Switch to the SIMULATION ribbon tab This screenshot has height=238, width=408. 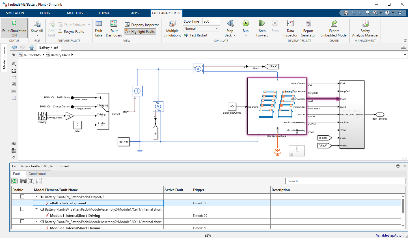(x=15, y=13)
